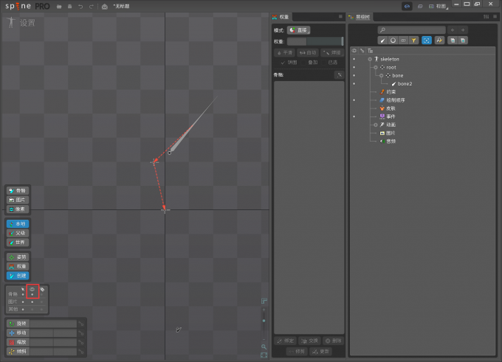Click the redo arrow icon
502x362 pixels.
tap(92, 7)
